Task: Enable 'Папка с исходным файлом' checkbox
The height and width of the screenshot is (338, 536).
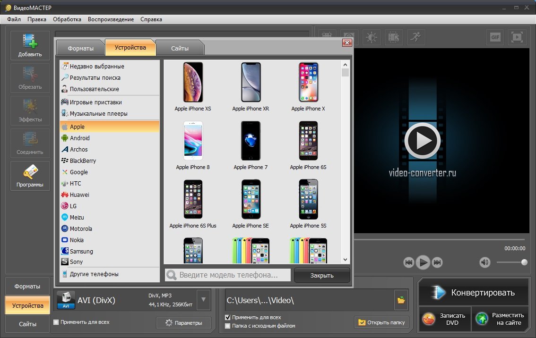Action: click(x=228, y=326)
